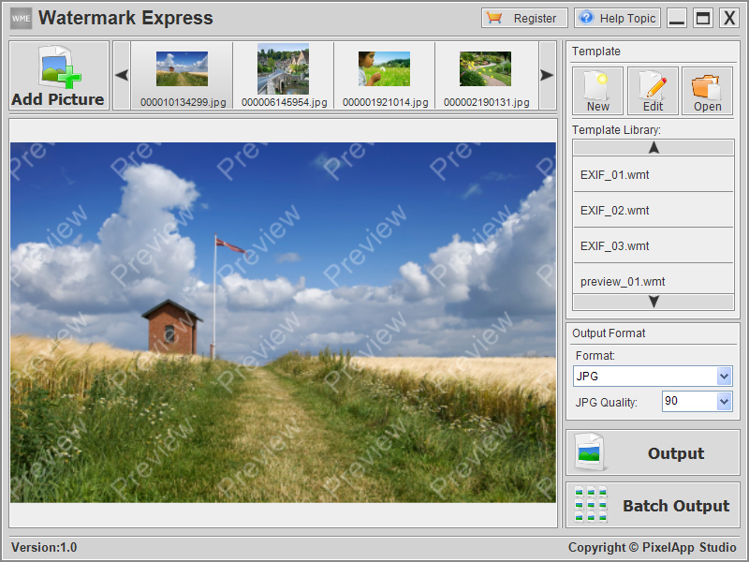Edit the current template

[x=653, y=91]
